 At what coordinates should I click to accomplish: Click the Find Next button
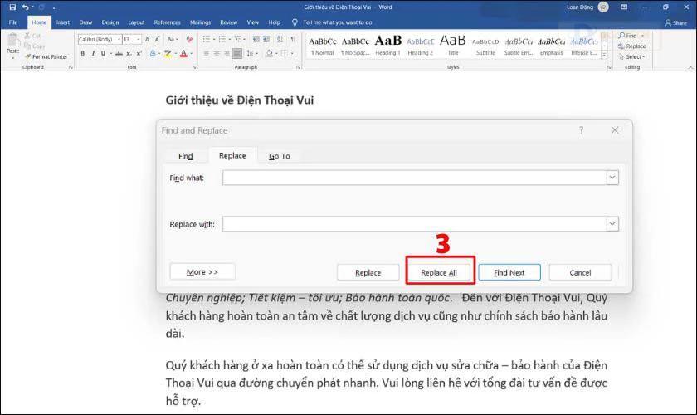[509, 273]
